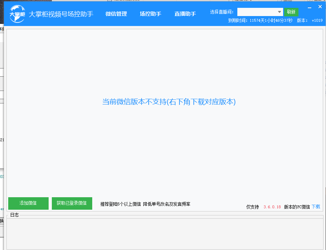Open the 微信管理 tab
The width and height of the screenshot is (326, 250).
[116, 14]
